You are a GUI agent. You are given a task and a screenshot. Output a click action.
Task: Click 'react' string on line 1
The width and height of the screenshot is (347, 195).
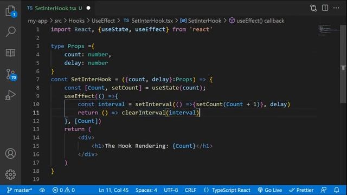201,29
